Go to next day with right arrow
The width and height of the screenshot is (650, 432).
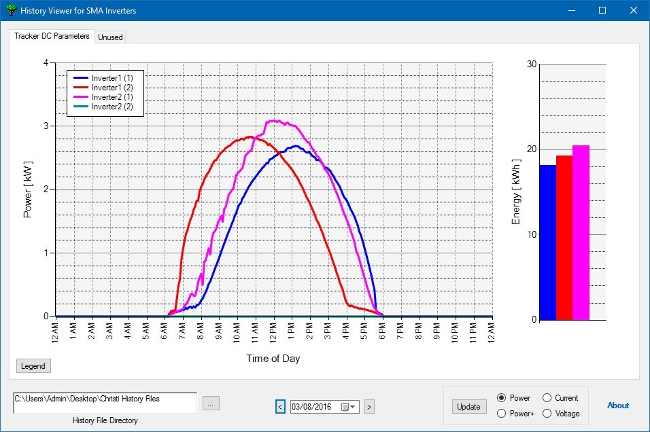(369, 407)
